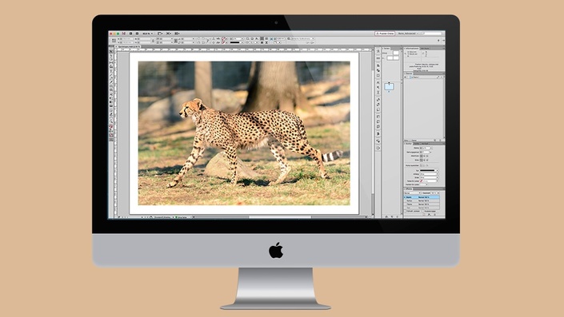Select the Selection tool in the toolbox

(x=111, y=52)
